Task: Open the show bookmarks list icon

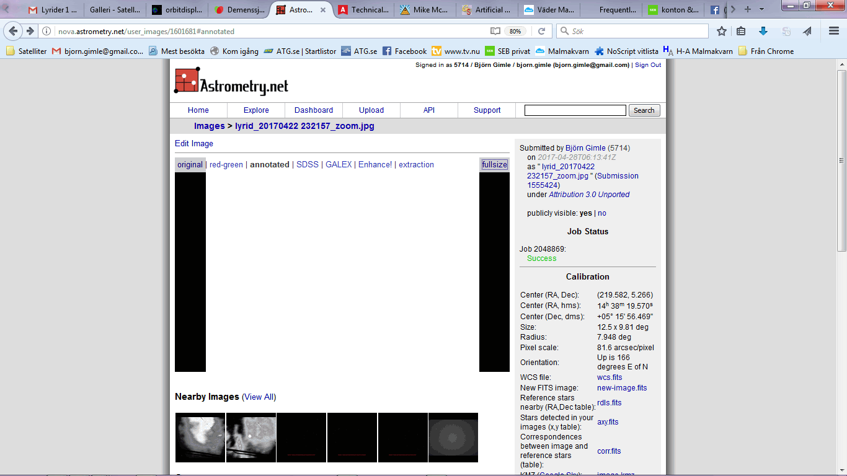Action: (x=742, y=31)
